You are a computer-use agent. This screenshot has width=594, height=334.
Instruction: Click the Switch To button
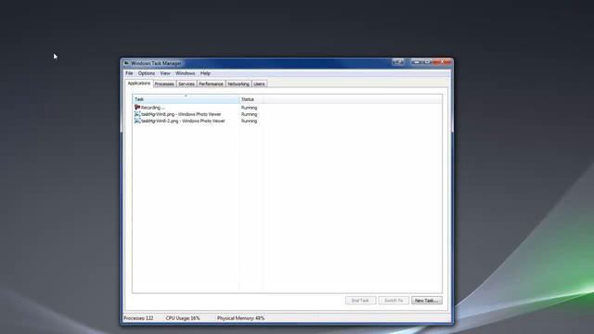394,301
